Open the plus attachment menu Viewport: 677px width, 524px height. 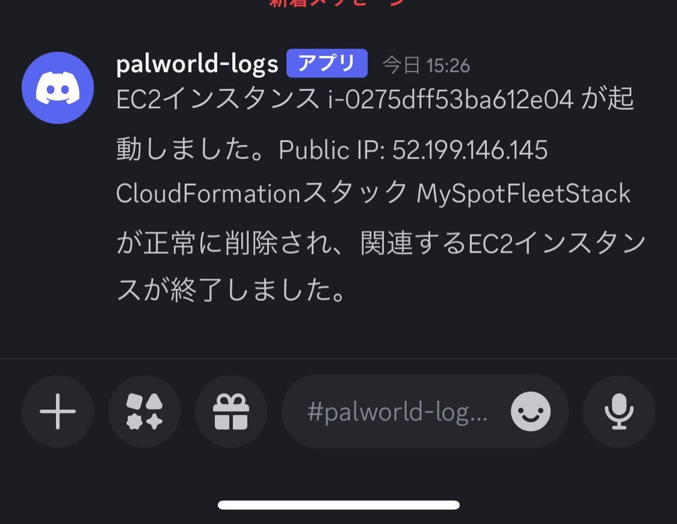coord(58,411)
